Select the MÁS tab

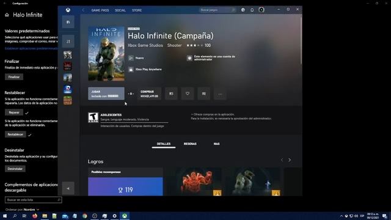coord(216,144)
